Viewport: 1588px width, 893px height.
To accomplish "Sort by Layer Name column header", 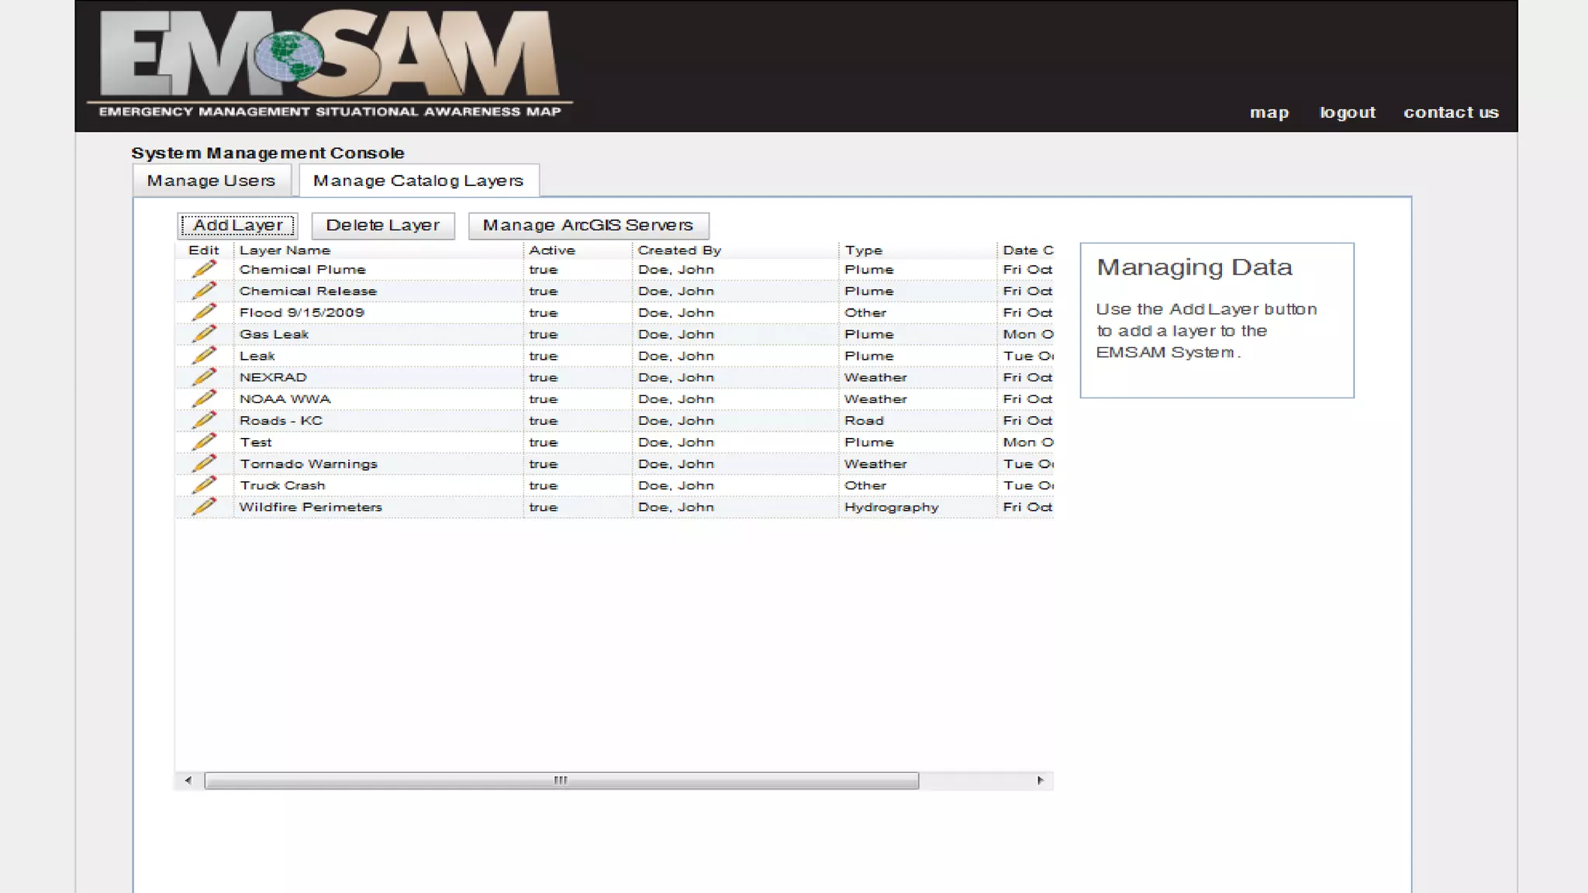I will tap(285, 250).
